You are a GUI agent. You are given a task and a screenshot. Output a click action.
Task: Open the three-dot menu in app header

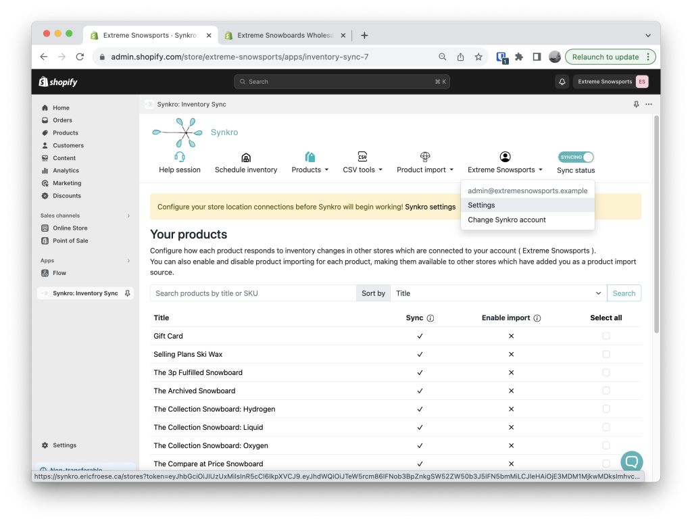point(648,104)
